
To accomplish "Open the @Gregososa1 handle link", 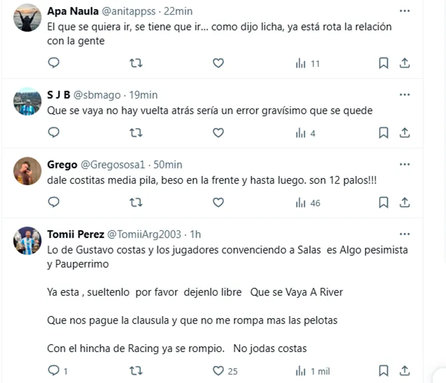I will [x=114, y=165].
